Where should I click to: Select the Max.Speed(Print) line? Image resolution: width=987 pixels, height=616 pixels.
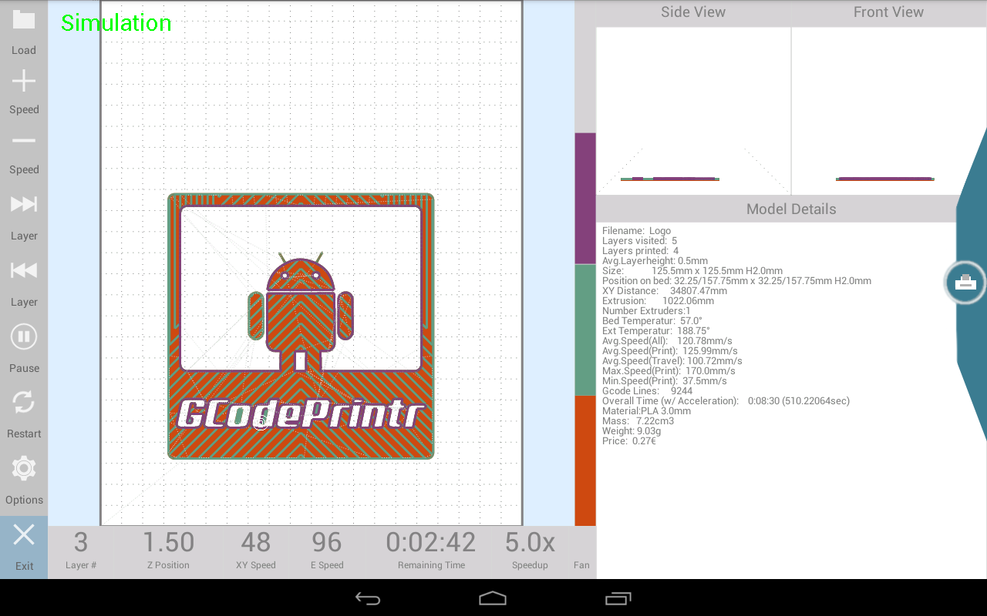pos(669,370)
